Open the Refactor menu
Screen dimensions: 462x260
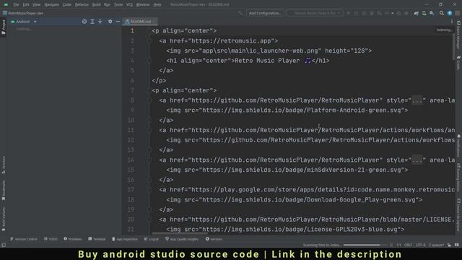click(82, 4)
